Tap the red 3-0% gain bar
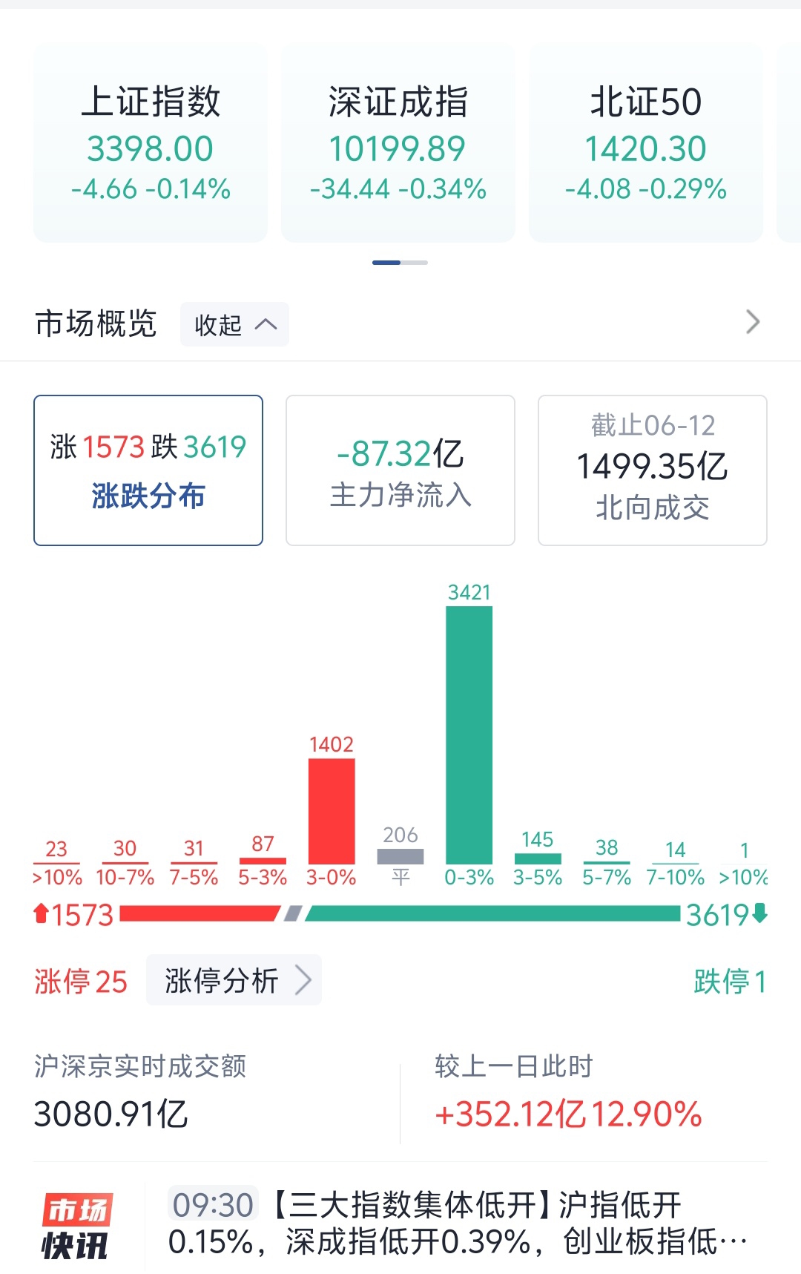Image resolution: width=801 pixels, height=1274 pixels. click(x=332, y=810)
